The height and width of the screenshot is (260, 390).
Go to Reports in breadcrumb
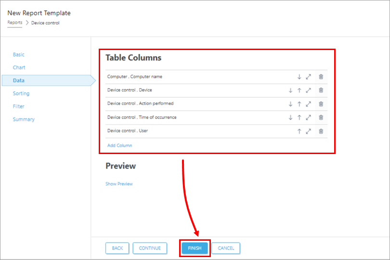pyautogui.click(x=14, y=23)
